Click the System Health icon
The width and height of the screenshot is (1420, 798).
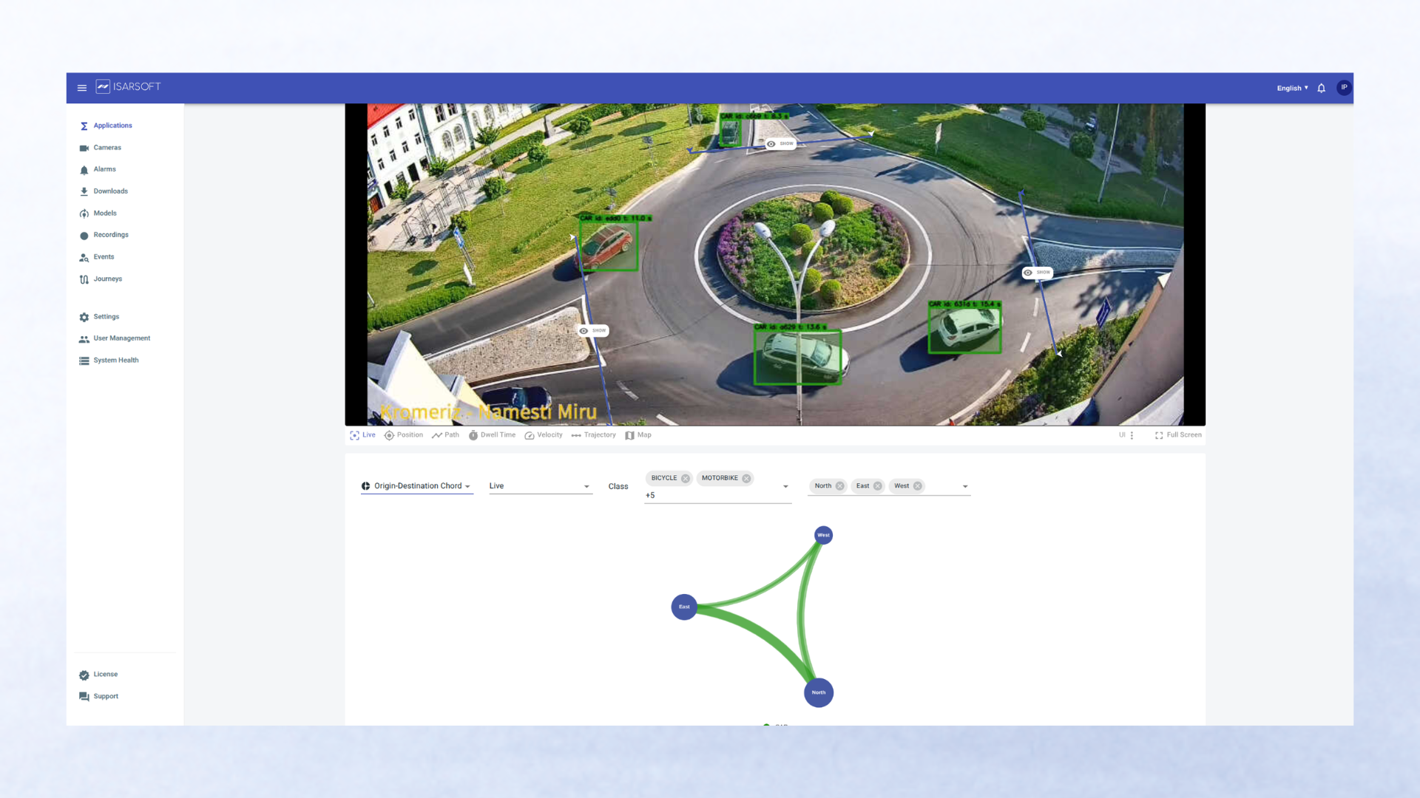pos(84,361)
